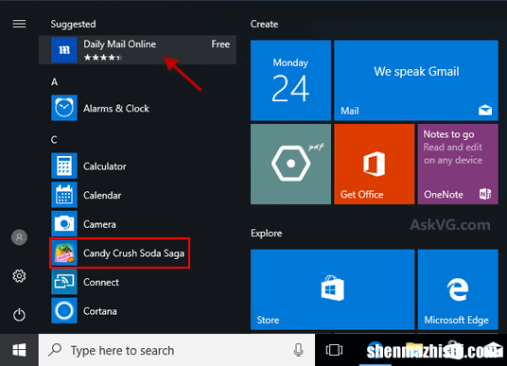
Task: Launch the Microsoft Edge tile
Action: [x=458, y=289]
